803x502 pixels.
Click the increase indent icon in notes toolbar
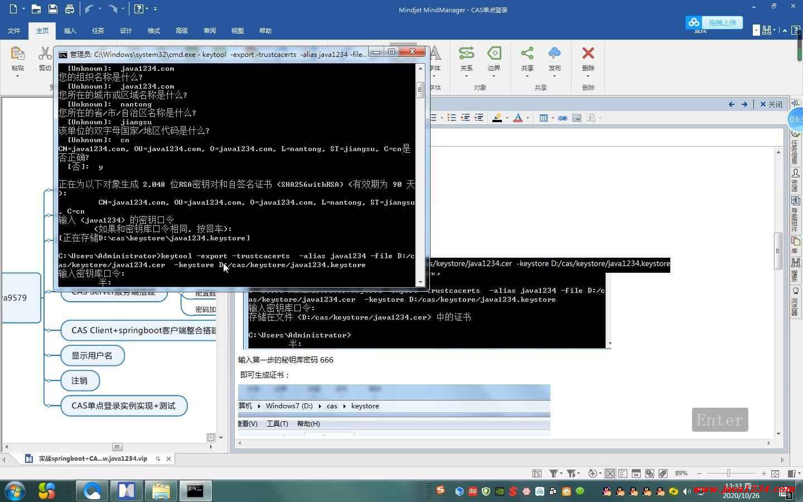478,118
